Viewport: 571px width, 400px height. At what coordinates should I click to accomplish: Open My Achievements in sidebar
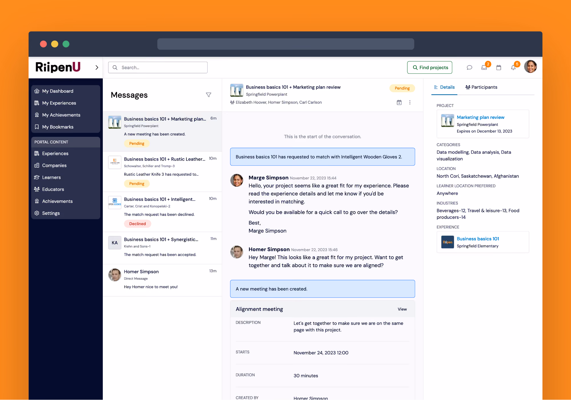click(66, 115)
